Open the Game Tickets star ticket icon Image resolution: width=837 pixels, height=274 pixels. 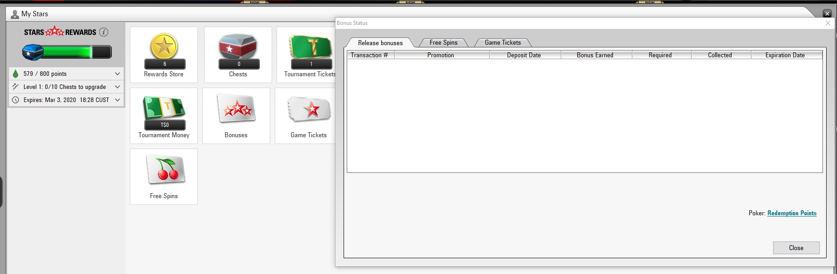click(x=309, y=109)
